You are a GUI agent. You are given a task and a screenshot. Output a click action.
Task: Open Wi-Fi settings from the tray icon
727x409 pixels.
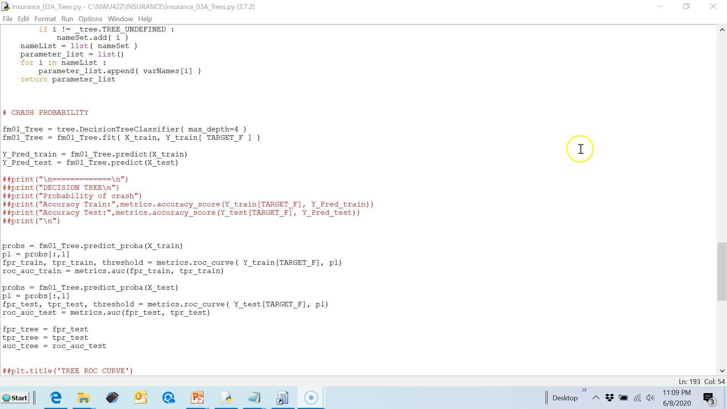tap(637, 398)
